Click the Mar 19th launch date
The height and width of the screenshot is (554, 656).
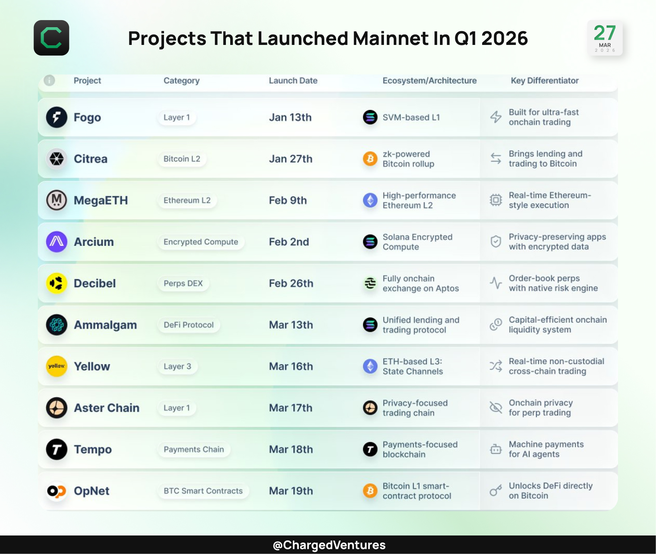pos(291,491)
